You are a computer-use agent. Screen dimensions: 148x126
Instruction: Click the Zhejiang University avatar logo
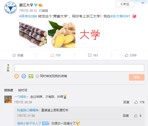11,8
